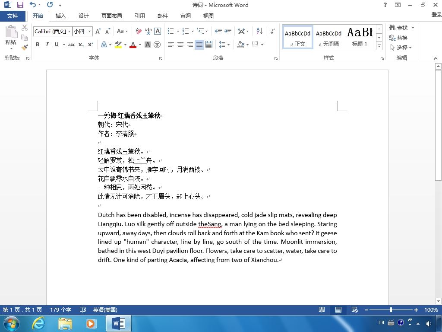Image resolution: width=442 pixels, height=332 pixels.
Task: Click 登录 (Sign in)
Action: 436,14
